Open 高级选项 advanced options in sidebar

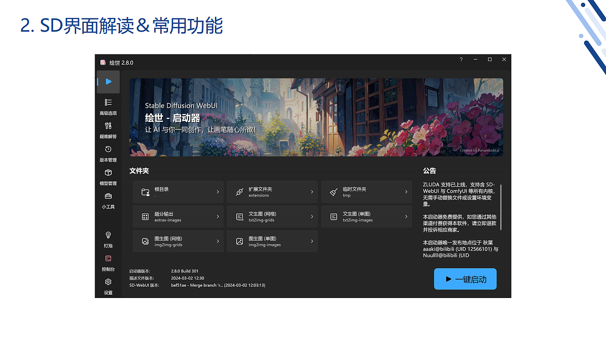click(108, 107)
